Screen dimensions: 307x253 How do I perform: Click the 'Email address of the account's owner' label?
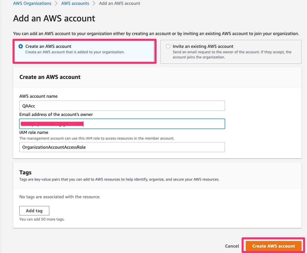(56, 114)
